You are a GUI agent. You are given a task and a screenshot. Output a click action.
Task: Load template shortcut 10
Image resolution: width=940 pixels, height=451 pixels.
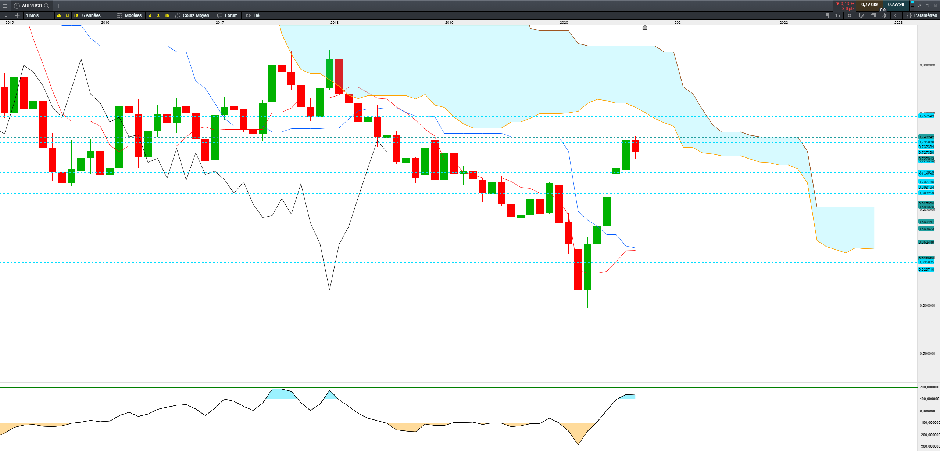coord(167,15)
